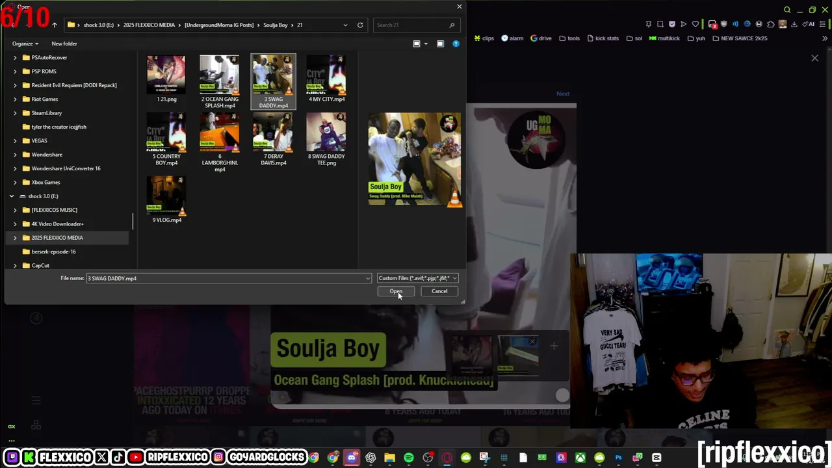Click 'shock 3.0 (E:)' in address path
832x468 pixels.
(98, 25)
